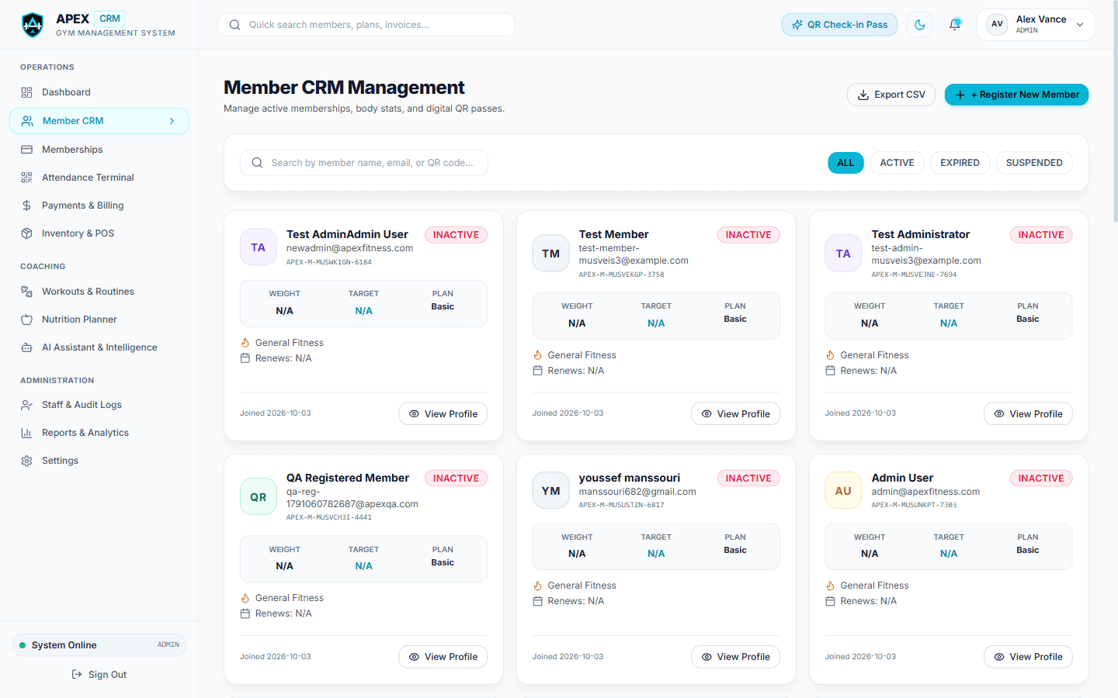Click the APEX shield logo
The height and width of the screenshot is (698, 1118).
[33, 25]
